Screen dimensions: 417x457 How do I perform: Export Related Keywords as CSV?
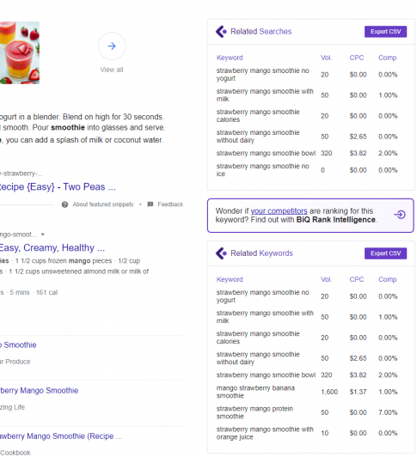(385, 253)
